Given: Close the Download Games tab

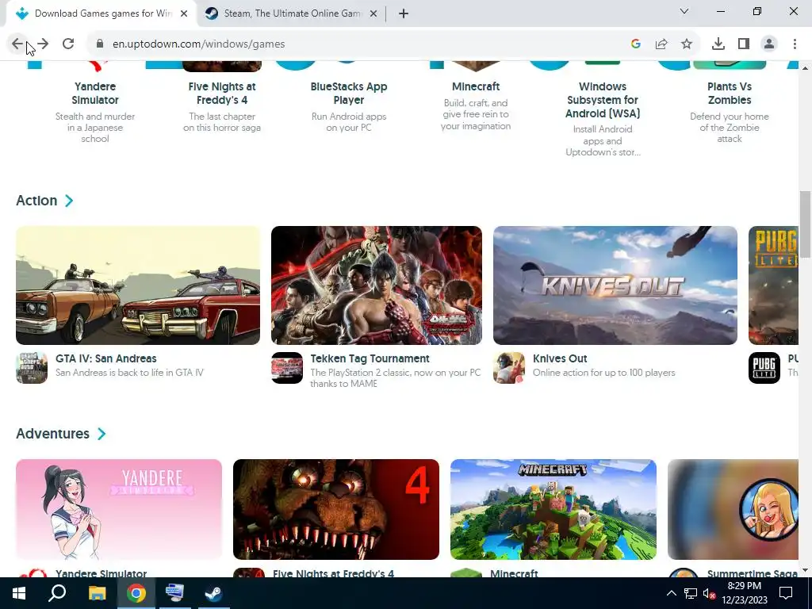Looking at the screenshot, I should pos(184,13).
